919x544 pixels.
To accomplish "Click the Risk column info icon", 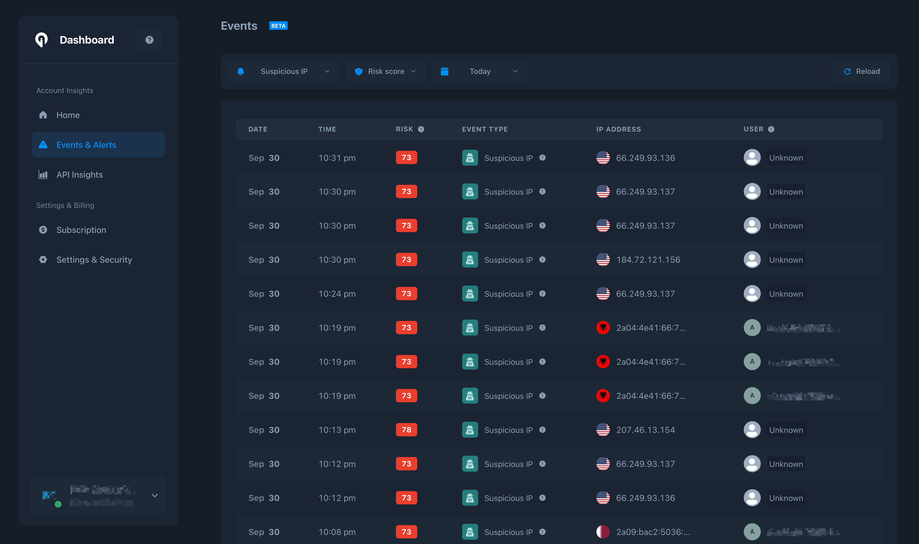I will tap(421, 129).
